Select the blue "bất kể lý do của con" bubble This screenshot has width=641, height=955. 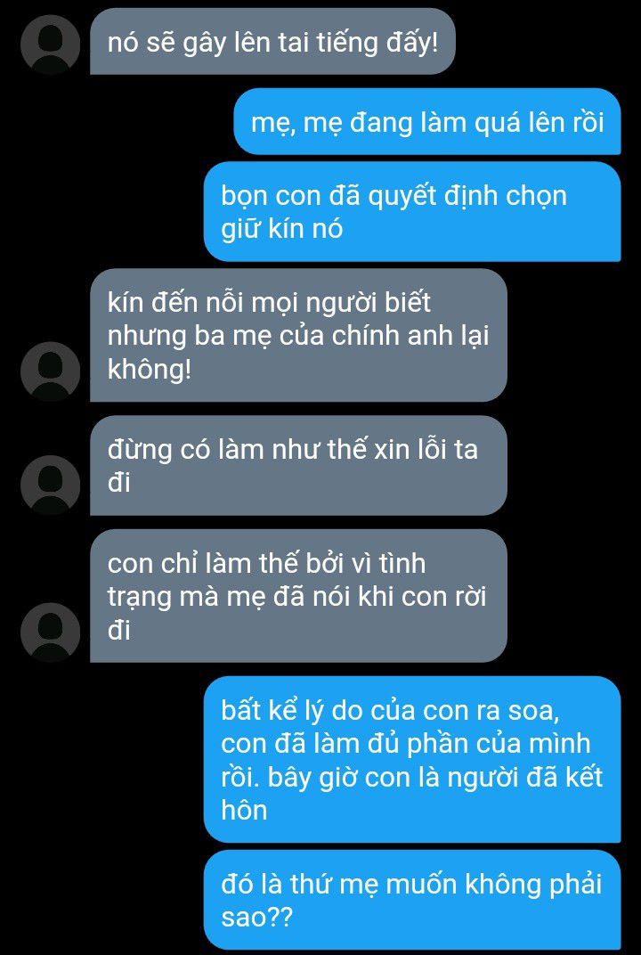pyautogui.click(x=412, y=760)
